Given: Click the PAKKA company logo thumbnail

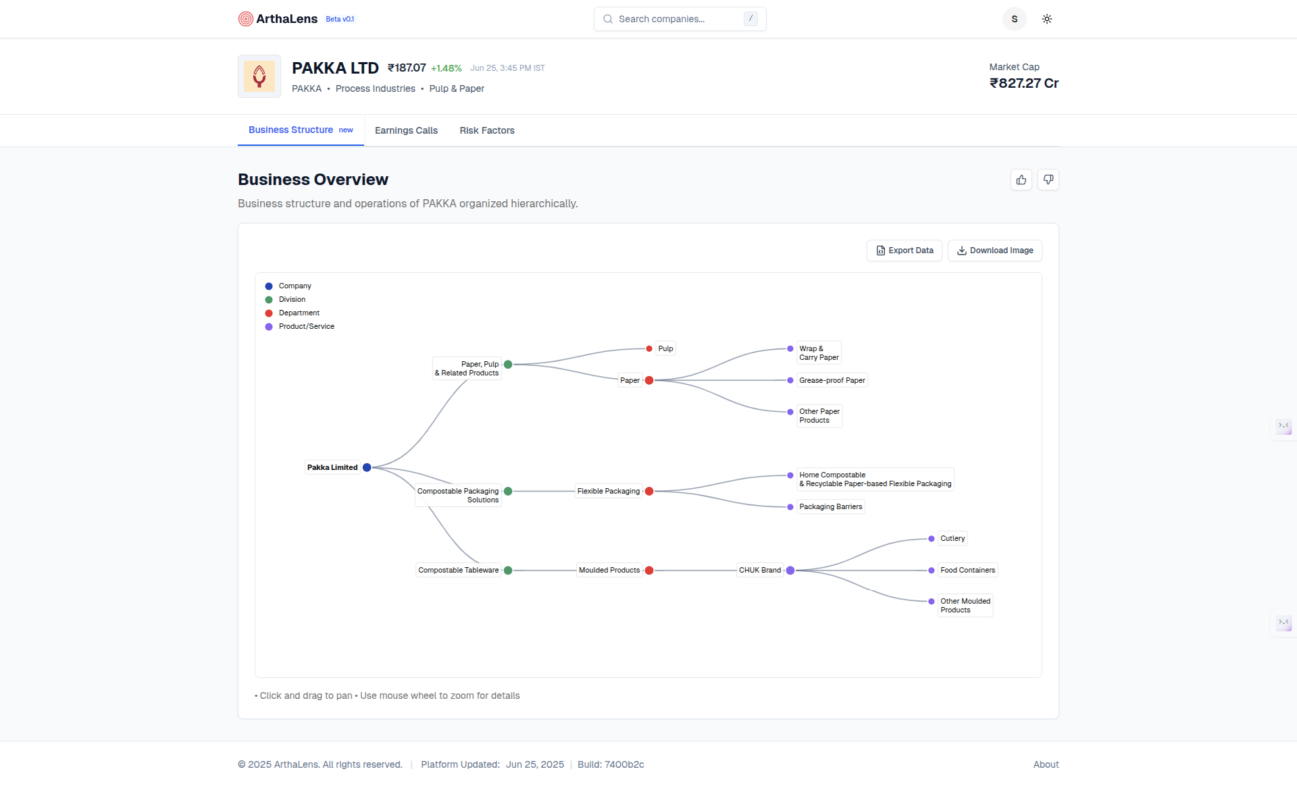Looking at the screenshot, I should (x=259, y=76).
